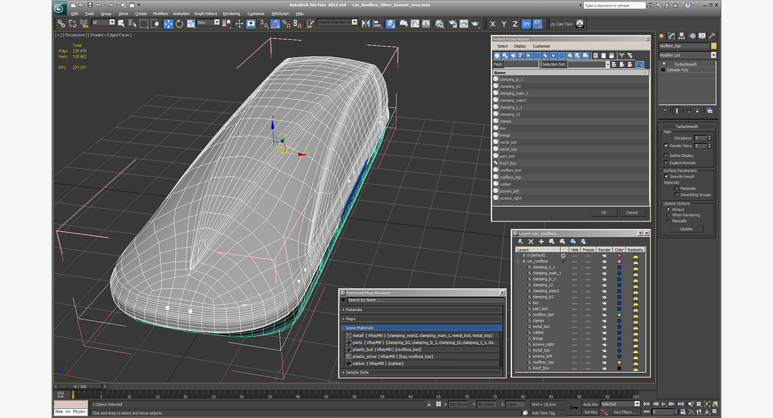Image resolution: width=773 pixels, height=418 pixels.
Task: Open the Layer Manager from toolbar
Action: [391, 24]
